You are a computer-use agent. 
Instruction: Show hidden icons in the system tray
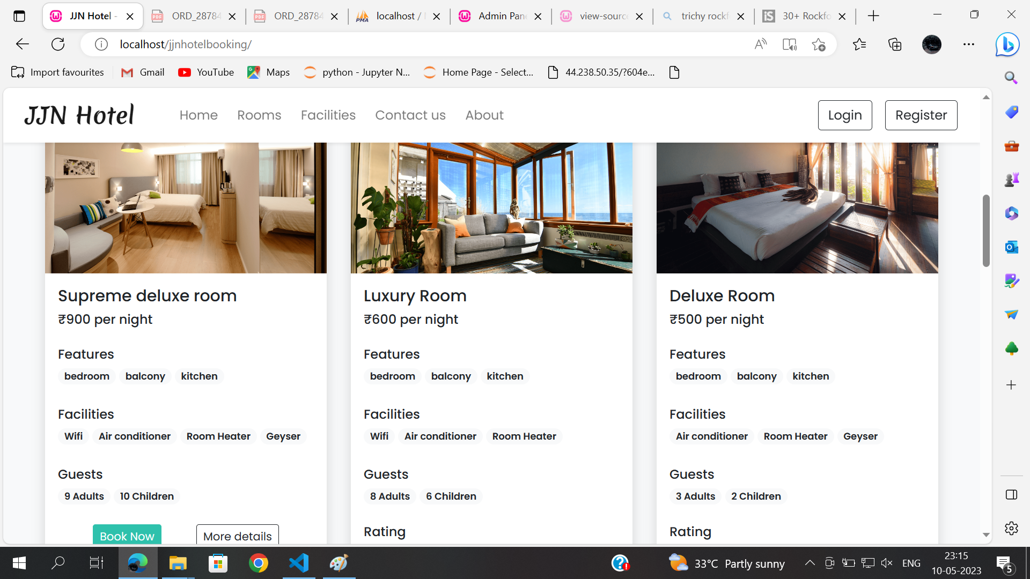[x=810, y=563]
